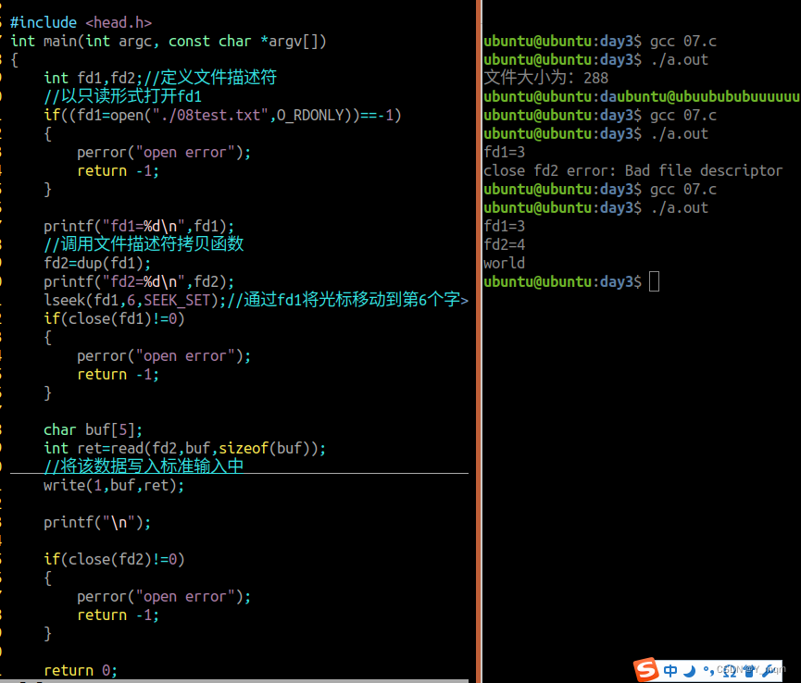Click the int fd1,fd2; declaration
Screen dimensions: 801x683
pyautogui.click(x=93, y=78)
